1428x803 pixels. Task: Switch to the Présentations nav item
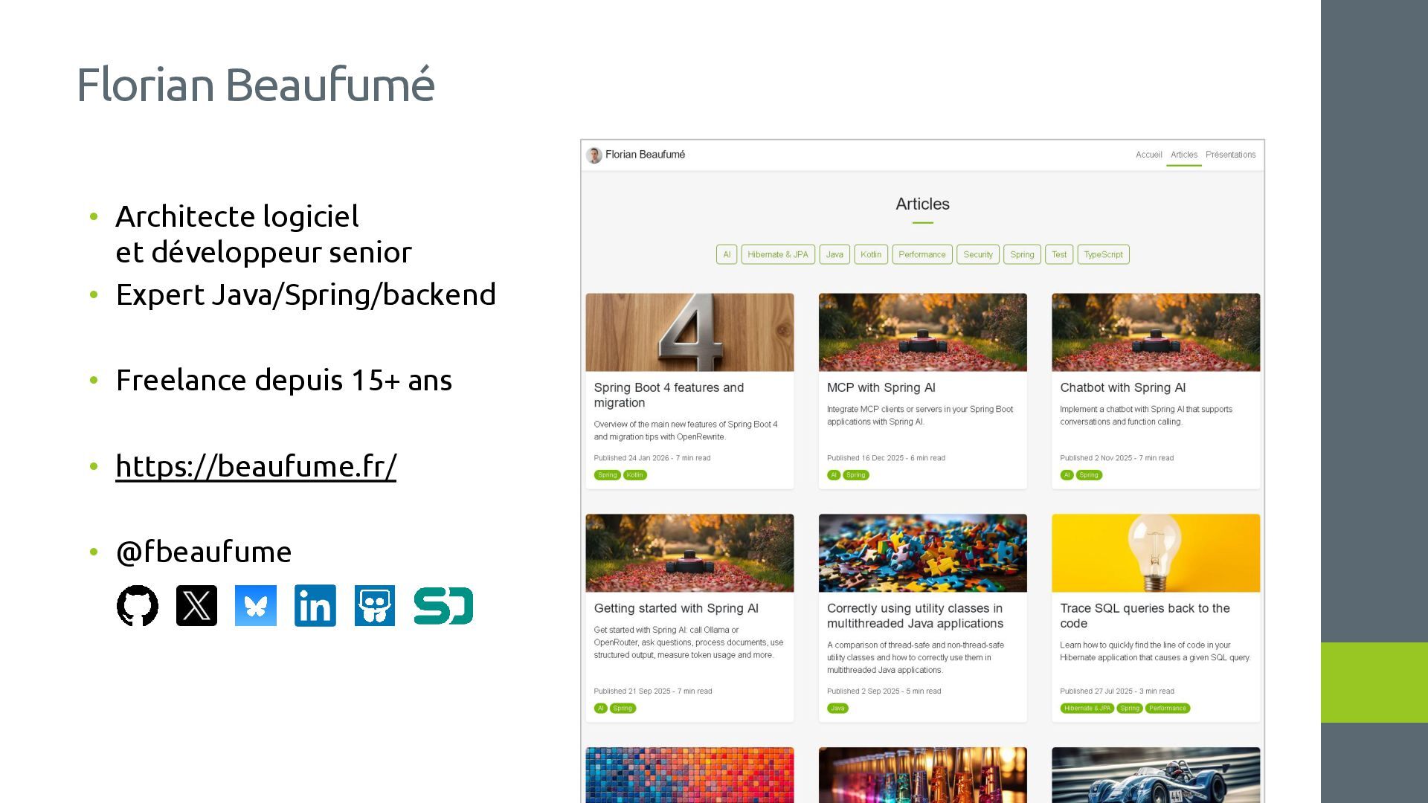(1230, 155)
